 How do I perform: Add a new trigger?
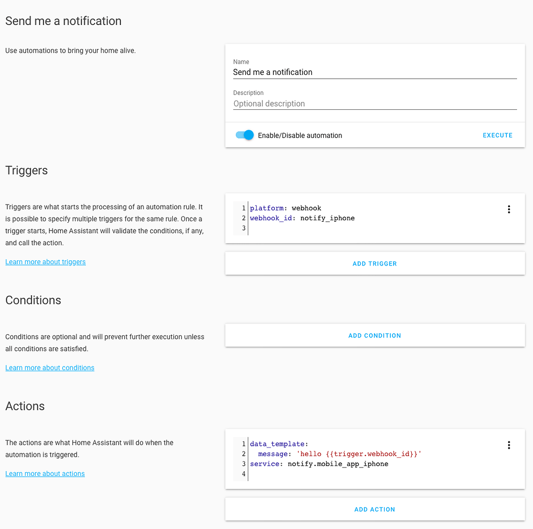[374, 263]
